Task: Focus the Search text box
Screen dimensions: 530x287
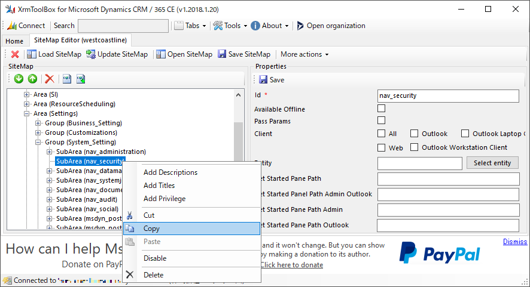Action: click(x=123, y=26)
